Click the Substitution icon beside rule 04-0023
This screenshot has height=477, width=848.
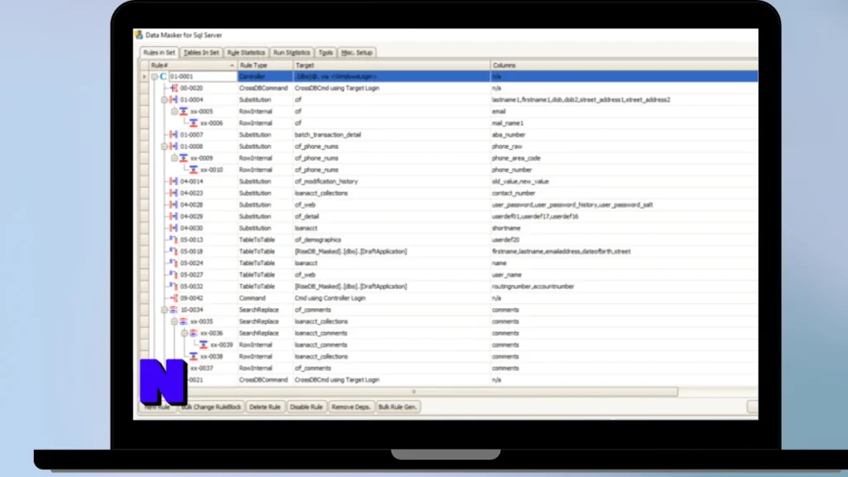(174, 193)
